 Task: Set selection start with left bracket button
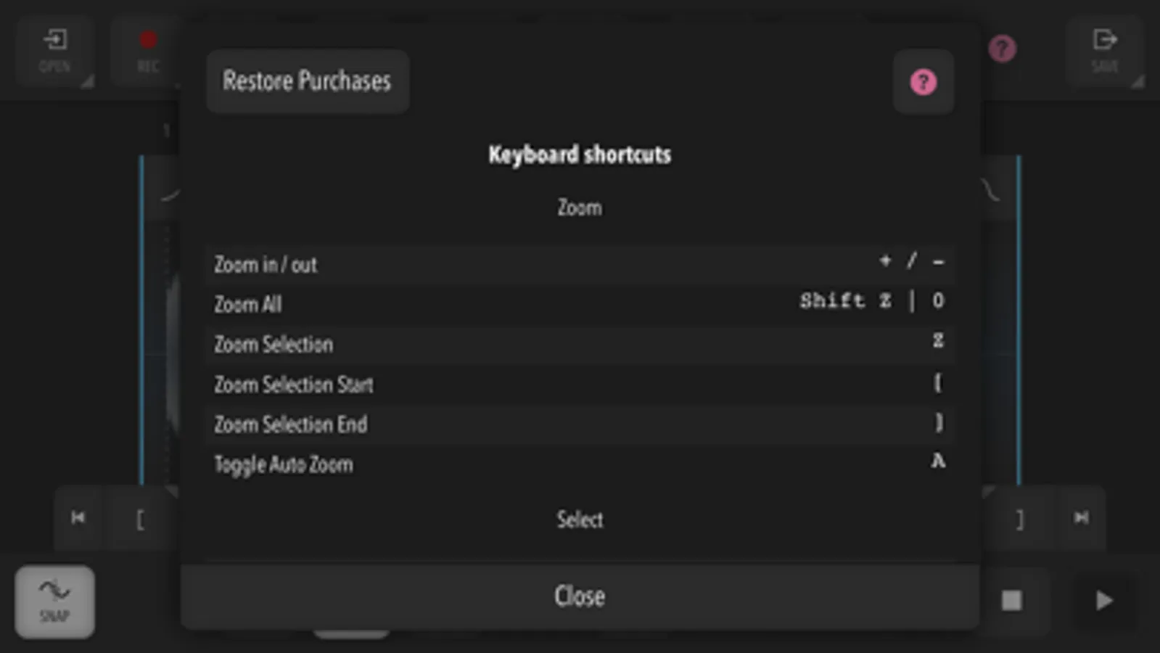[141, 519]
